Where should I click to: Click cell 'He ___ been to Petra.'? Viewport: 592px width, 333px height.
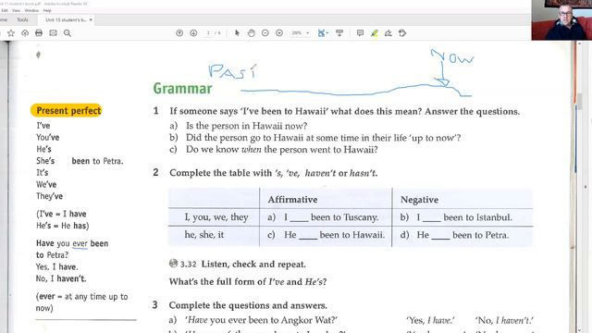point(462,235)
